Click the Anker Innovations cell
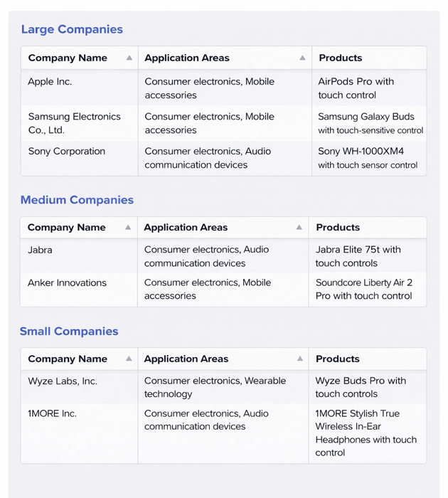 coord(67,283)
